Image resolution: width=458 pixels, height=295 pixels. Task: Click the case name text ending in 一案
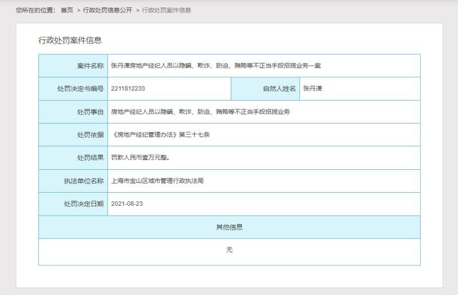point(216,66)
